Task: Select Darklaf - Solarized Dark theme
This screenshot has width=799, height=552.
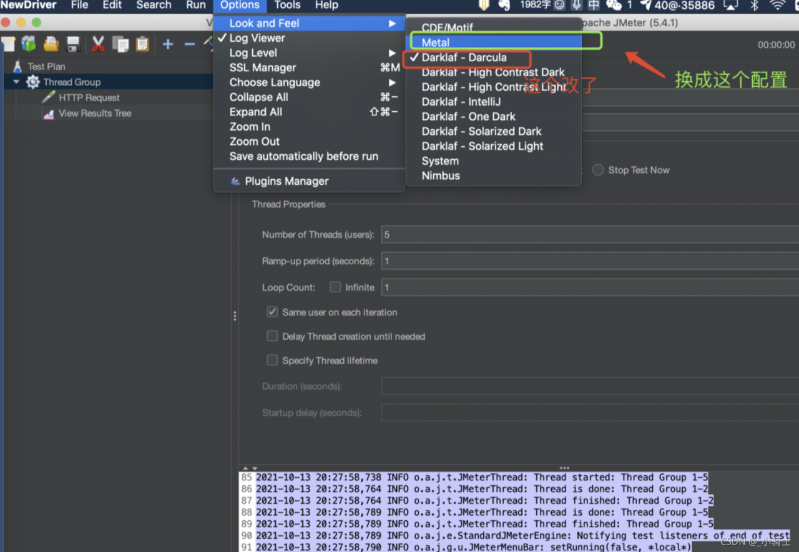Action: pos(494,131)
